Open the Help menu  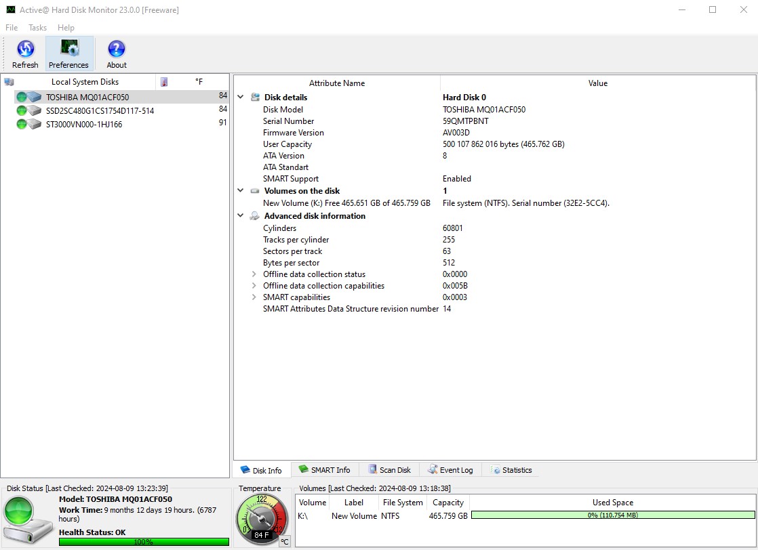tap(66, 28)
